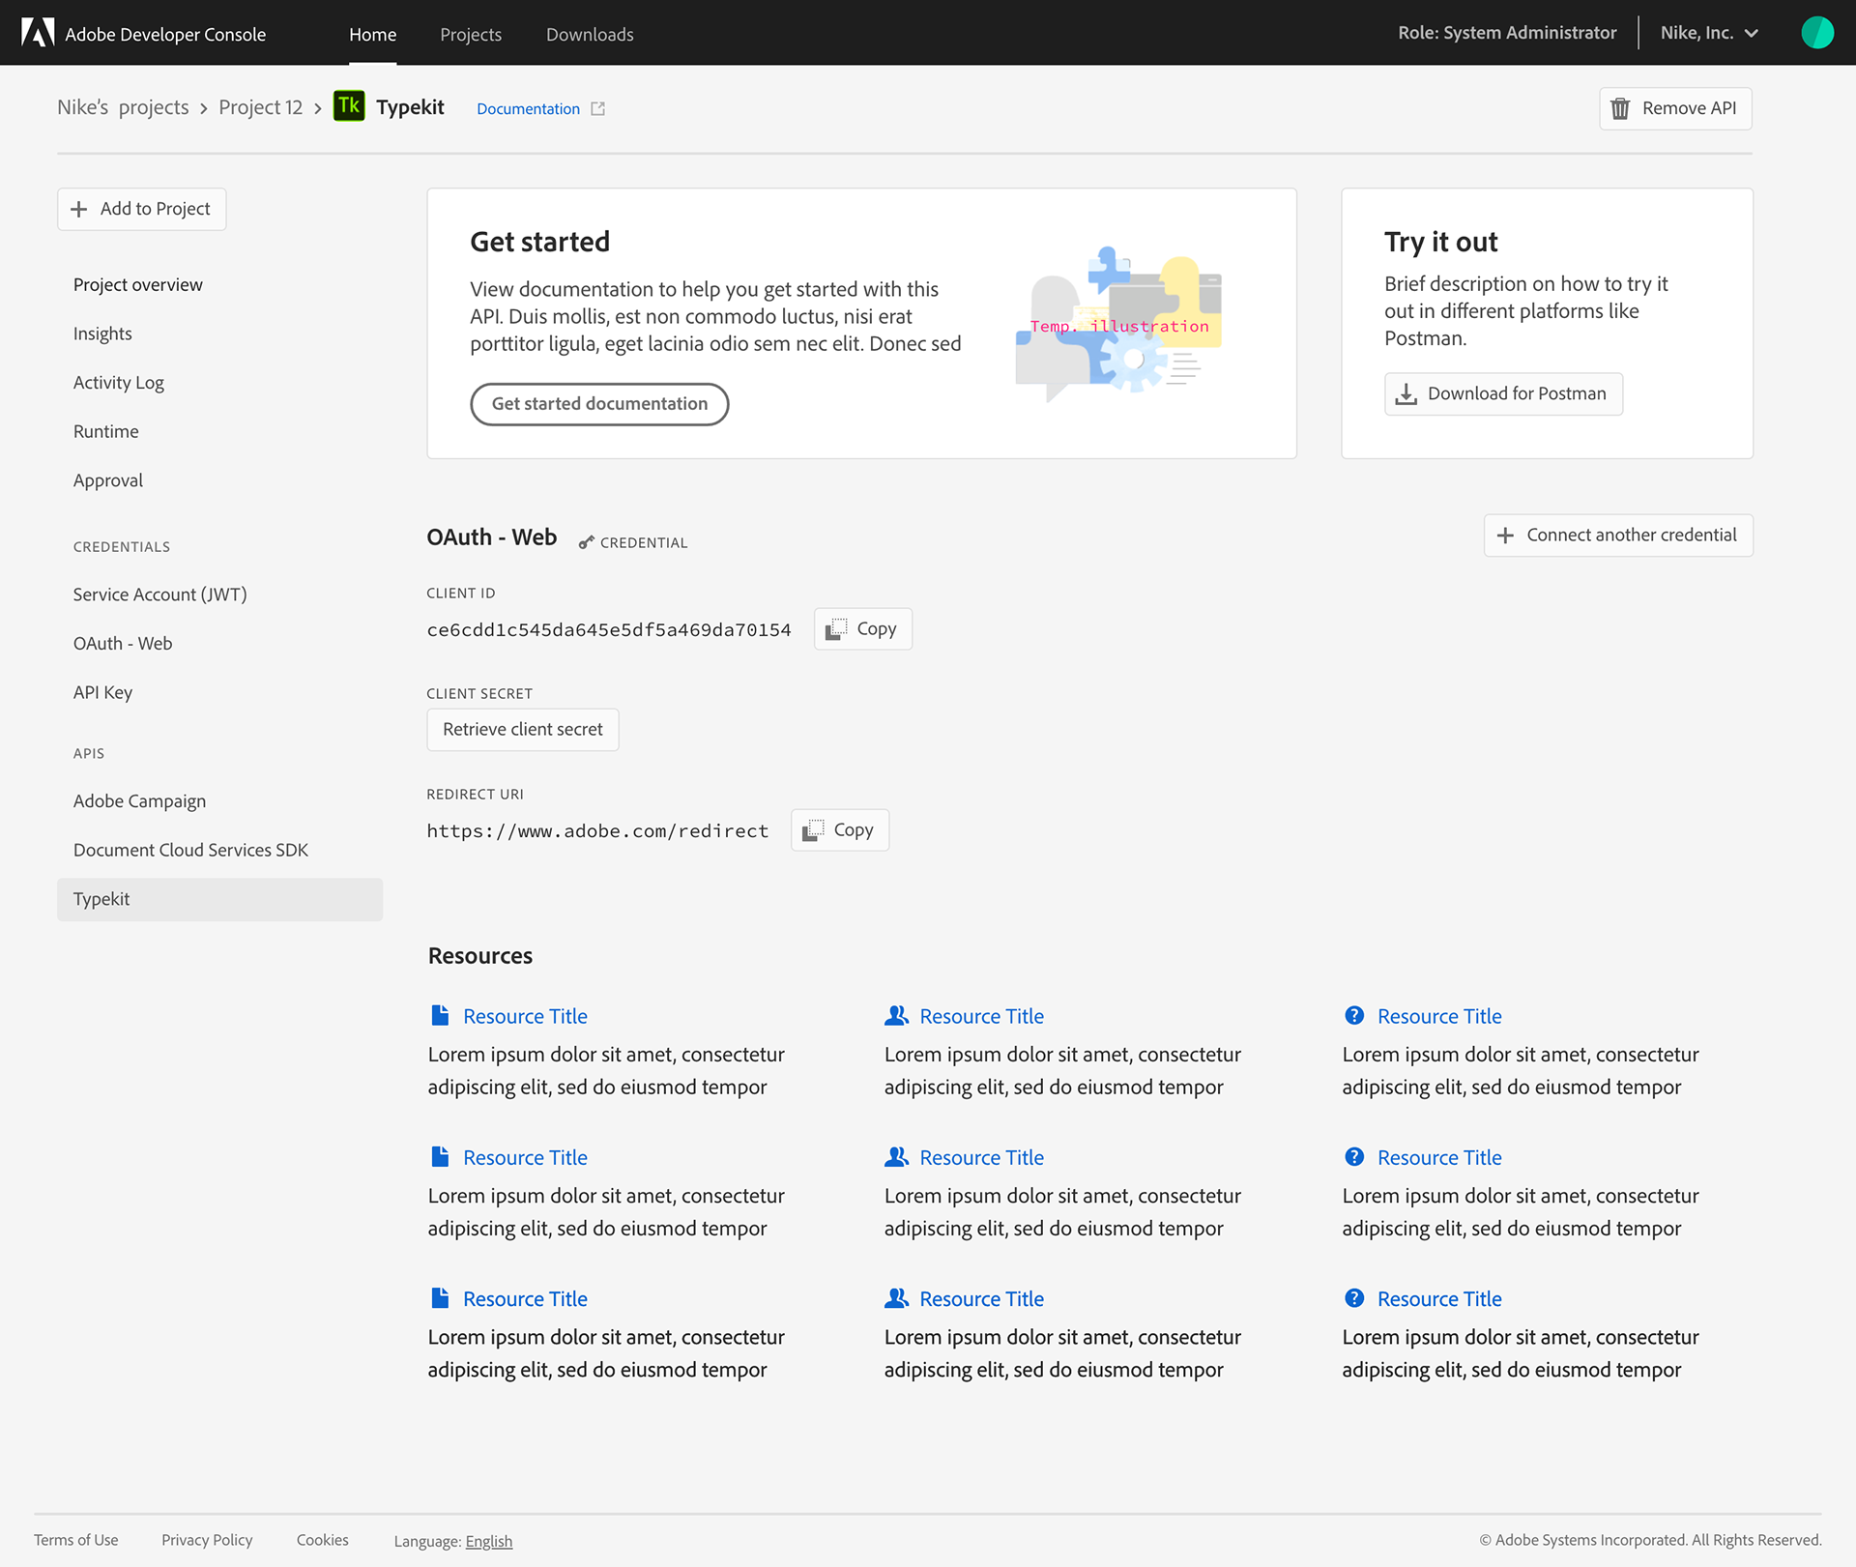Switch to the Home tab
1856x1567 pixels.
[x=372, y=35]
